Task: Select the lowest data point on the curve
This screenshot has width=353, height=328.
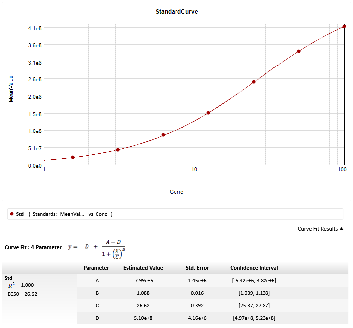Action: 73,157
